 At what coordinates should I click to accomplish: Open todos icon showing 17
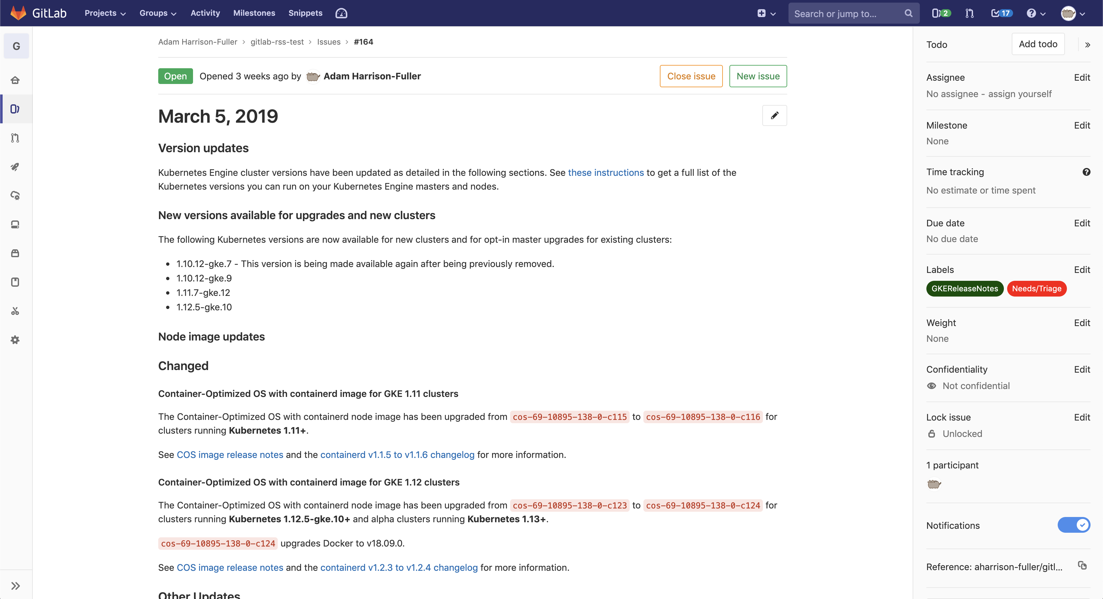(x=1002, y=13)
